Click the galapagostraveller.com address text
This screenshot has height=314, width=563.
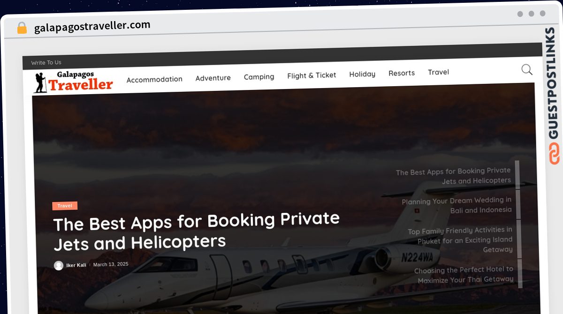[92, 26]
